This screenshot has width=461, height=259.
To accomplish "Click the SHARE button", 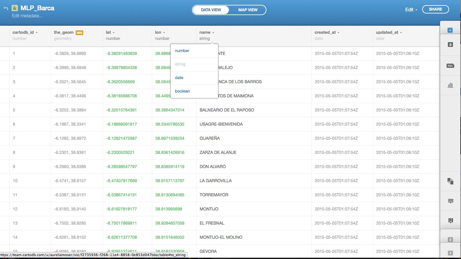I will coord(435,9).
